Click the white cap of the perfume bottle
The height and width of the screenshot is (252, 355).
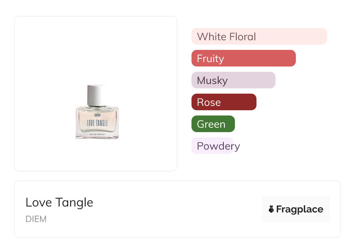(x=97, y=95)
